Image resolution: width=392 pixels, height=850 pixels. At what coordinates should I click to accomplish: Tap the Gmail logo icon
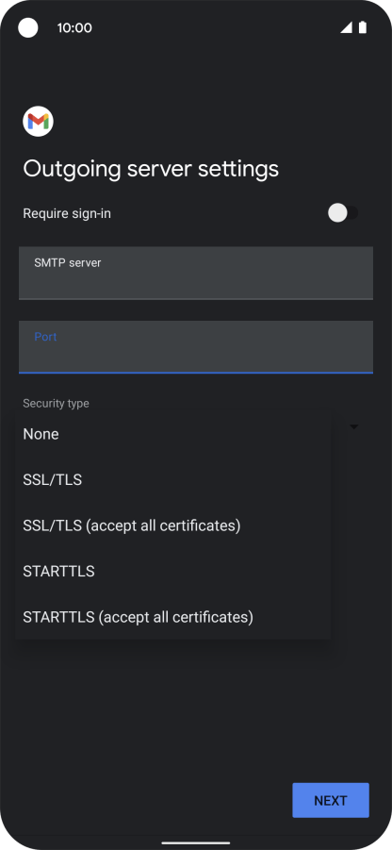click(38, 122)
